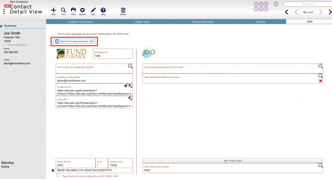Click the Edit pencil icon

point(93,11)
